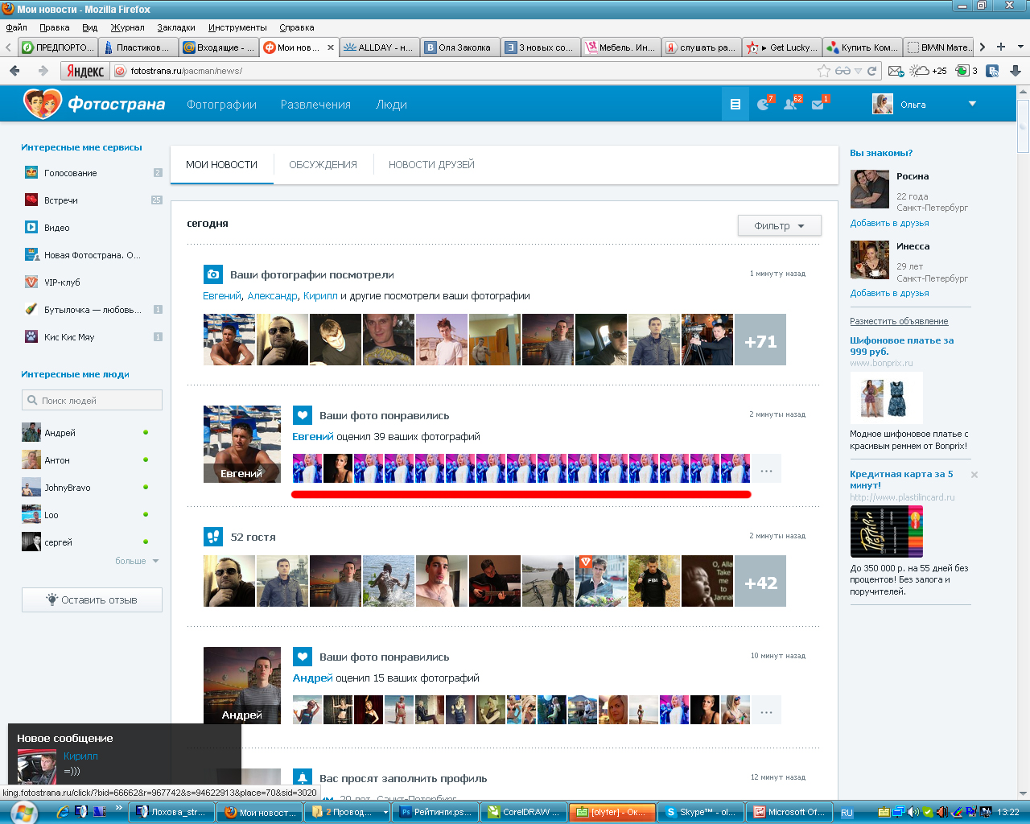
Task: Click the Кис Кис Мяу paw icon
Action: coord(31,336)
